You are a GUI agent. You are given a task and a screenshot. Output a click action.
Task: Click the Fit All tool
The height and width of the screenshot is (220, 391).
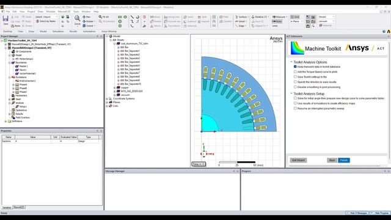click(104, 17)
